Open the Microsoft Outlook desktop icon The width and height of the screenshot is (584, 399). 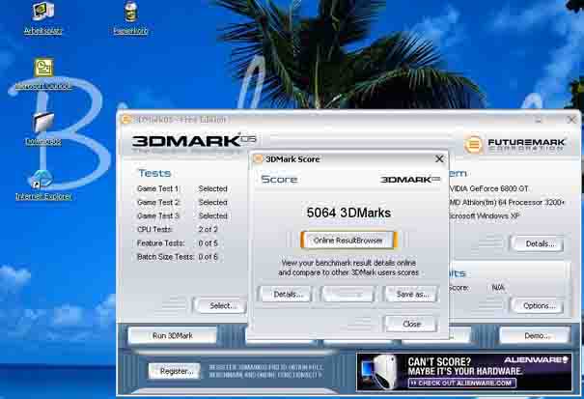point(43,73)
